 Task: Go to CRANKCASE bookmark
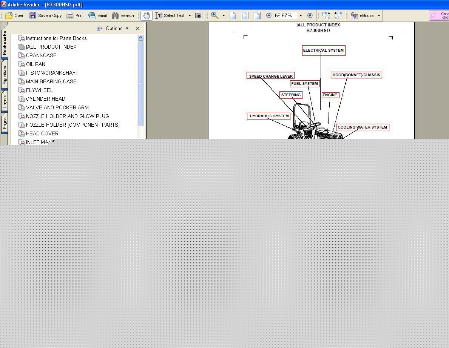(41, 55)
